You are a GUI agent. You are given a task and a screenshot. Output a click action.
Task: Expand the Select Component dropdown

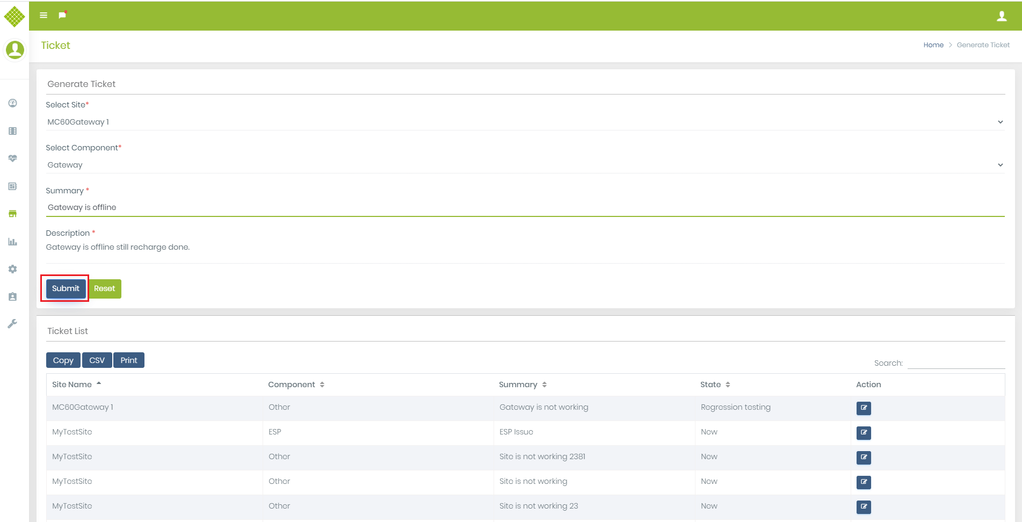(525, 165)
